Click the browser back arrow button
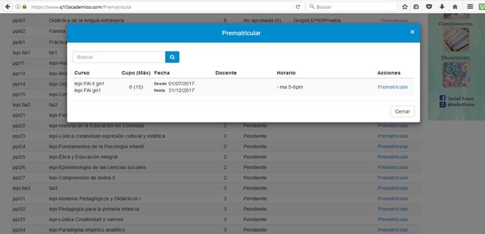The width and height of the screenshot is (485, 234). click(x=8, y=7)
